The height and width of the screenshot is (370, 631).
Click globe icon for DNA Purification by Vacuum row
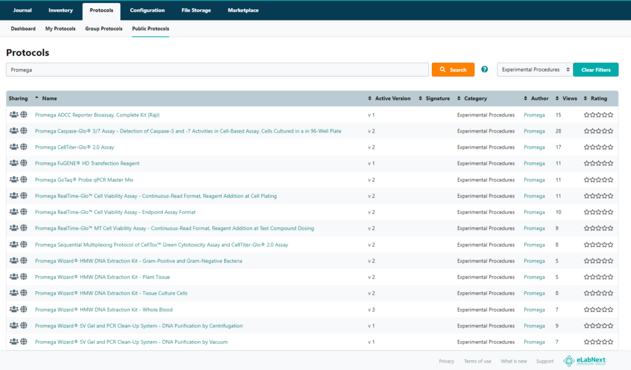coord(24,342)
